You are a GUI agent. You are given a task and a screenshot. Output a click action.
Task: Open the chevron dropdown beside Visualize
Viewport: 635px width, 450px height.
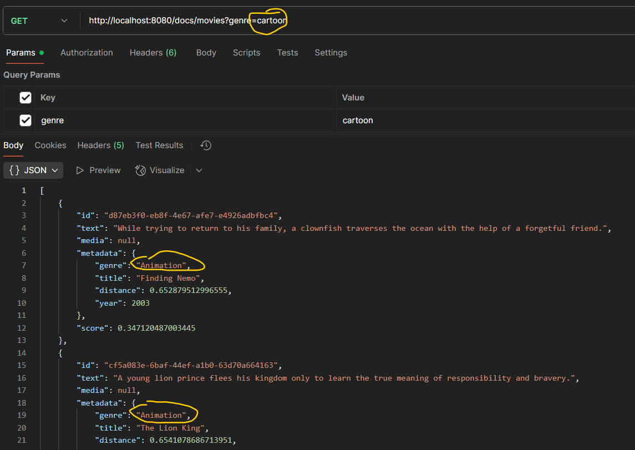tap(199, 170)
